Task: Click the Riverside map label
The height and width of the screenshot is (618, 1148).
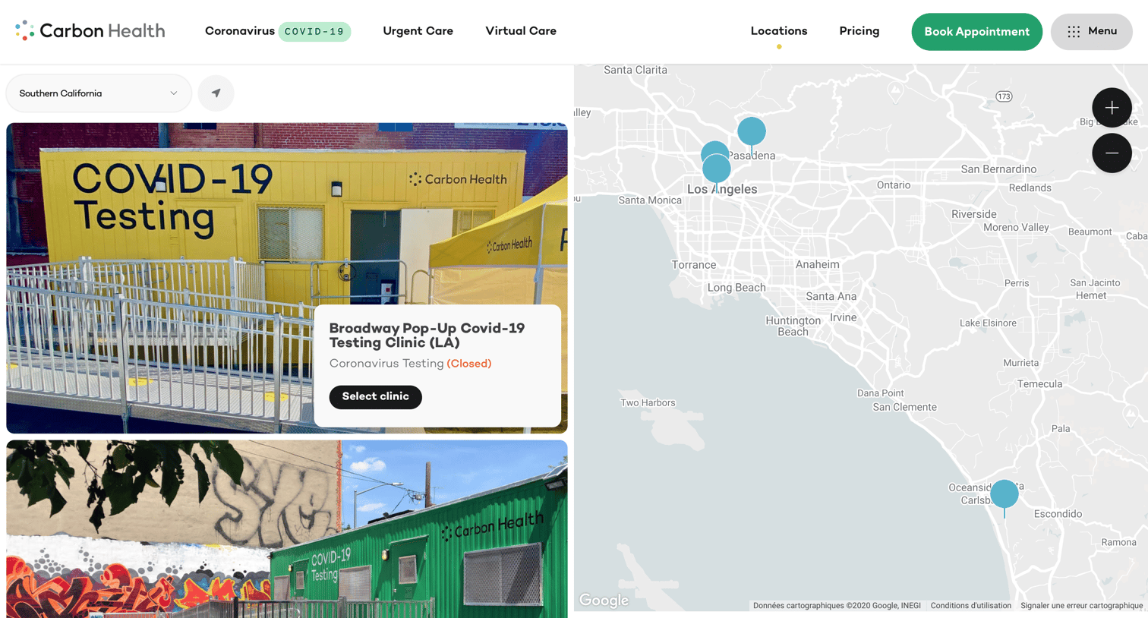Action: click(x=973, y=214)
